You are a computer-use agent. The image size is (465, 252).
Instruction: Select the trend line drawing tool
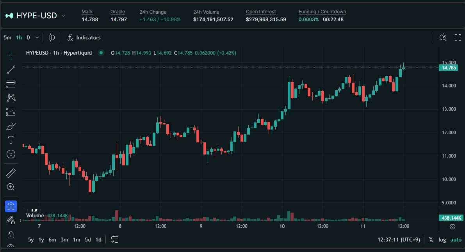point(11,69)
